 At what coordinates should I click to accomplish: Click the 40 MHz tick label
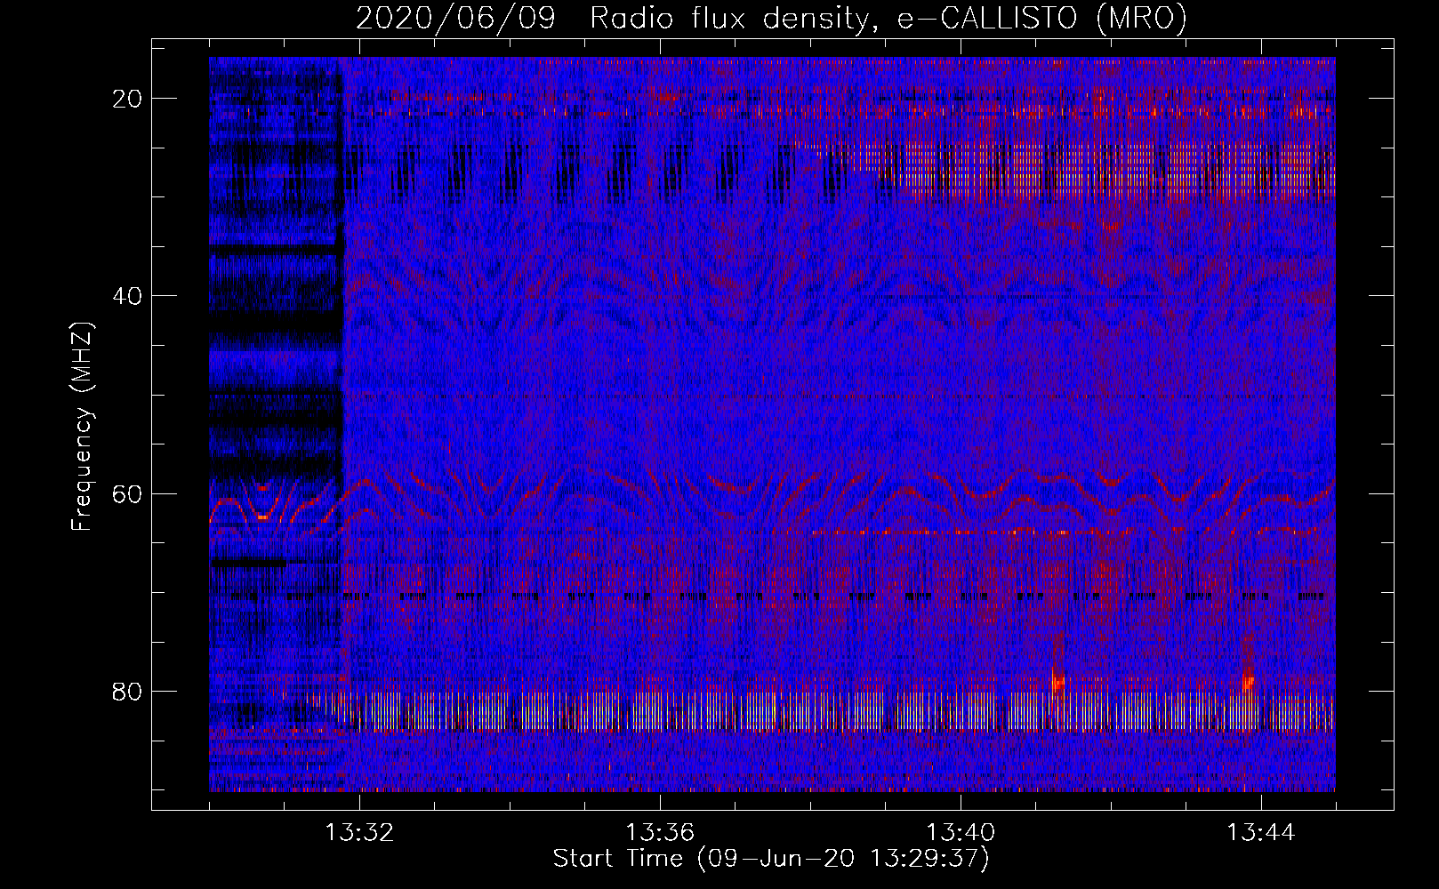pos(128,296)
